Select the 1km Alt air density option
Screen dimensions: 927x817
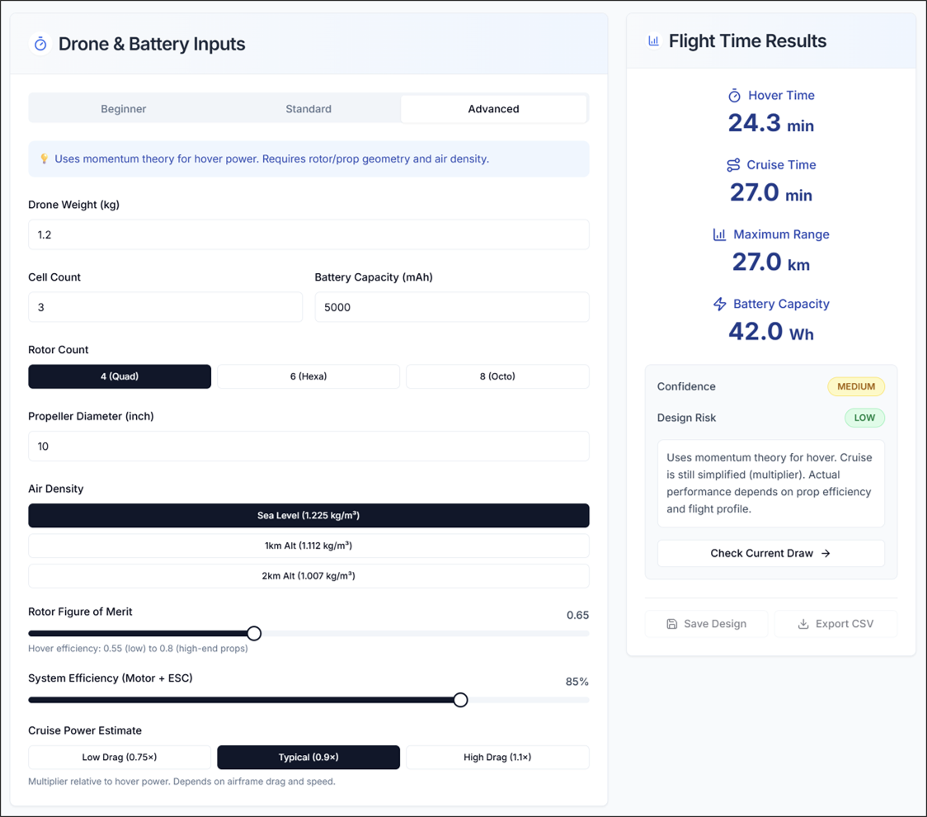click(308, 545)
